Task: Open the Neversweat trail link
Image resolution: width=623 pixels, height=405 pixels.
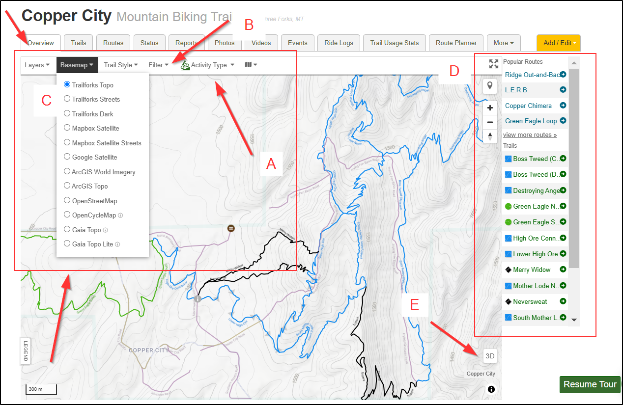Action: [530, 301]
